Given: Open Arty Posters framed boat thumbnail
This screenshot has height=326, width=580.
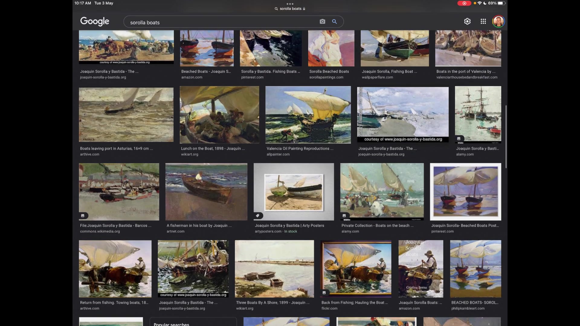Looking at the screenshot, I should [x=294, y=192].
